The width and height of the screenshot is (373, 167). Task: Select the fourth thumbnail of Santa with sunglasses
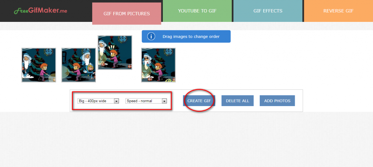point(158,65)
